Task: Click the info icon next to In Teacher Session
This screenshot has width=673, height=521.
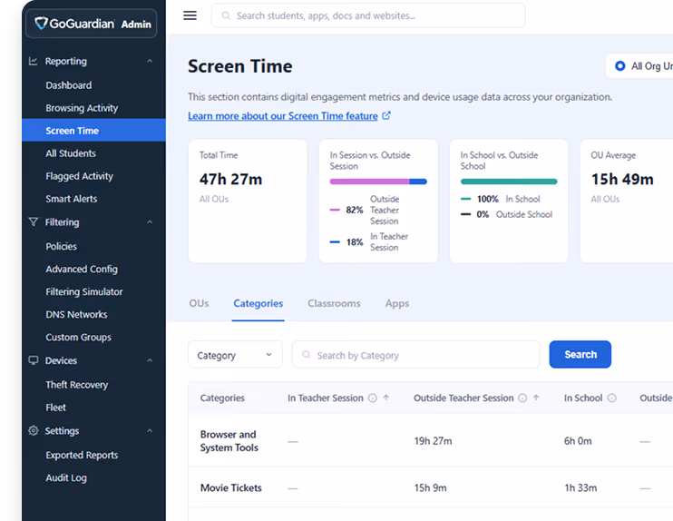Action: (x=373, y=398)
